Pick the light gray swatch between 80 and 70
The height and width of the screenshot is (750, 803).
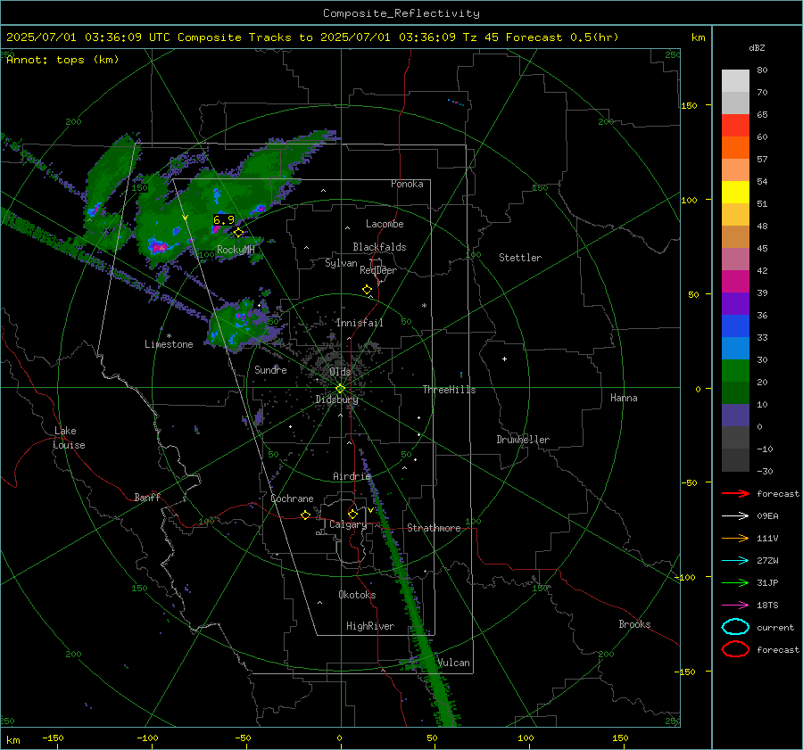pyautogui.click(x=735, y=81)
